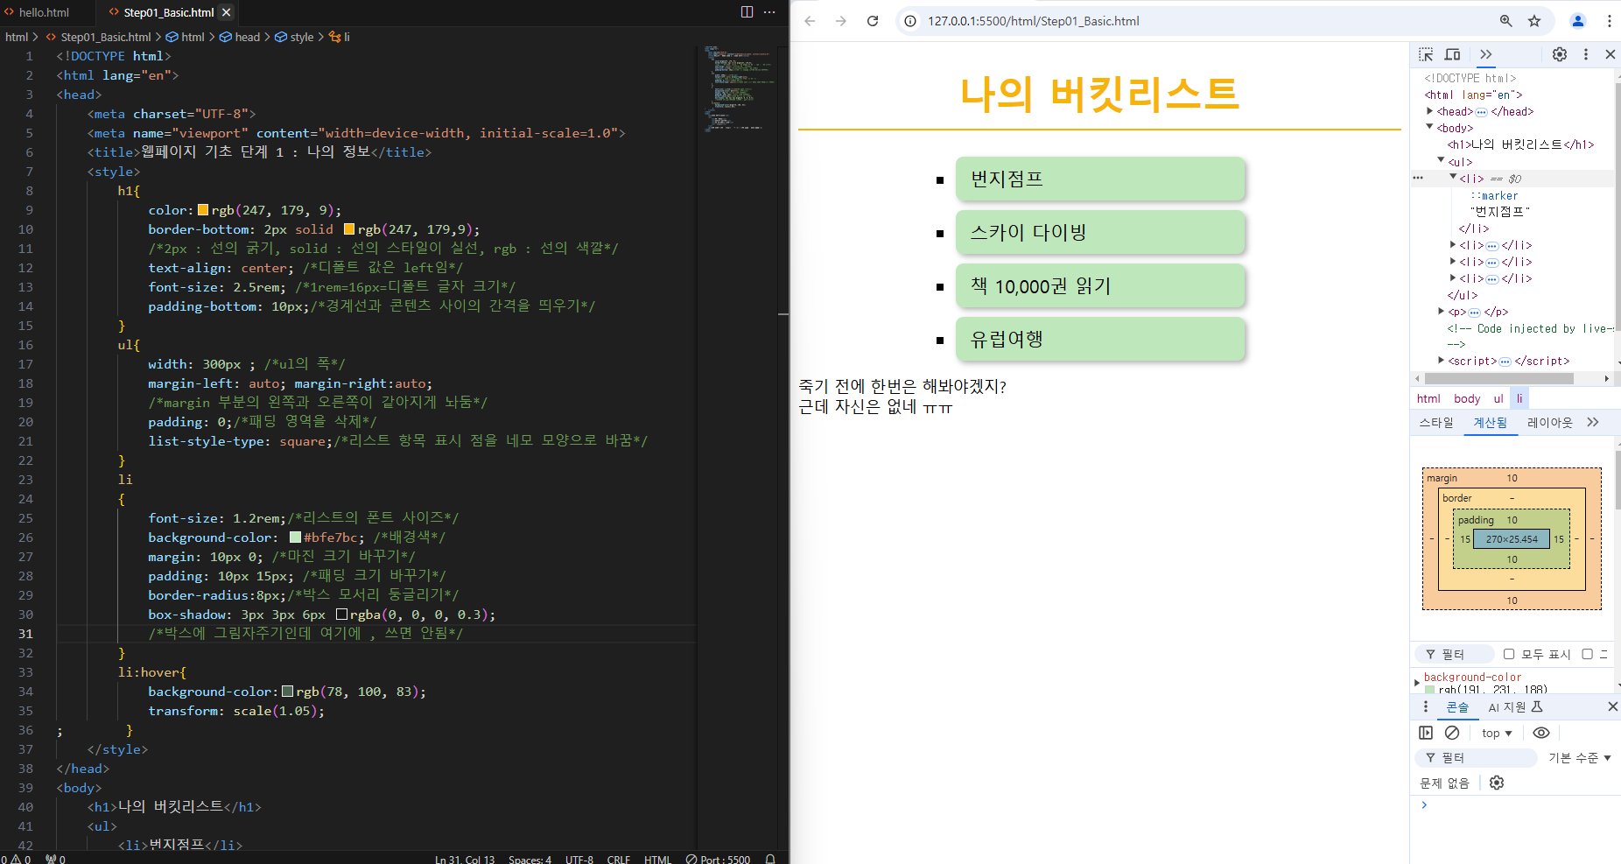This screenshot has width=1621, height=864.
Task: Select the html breadcrumb in DevTools
Action: [1428, 398]
